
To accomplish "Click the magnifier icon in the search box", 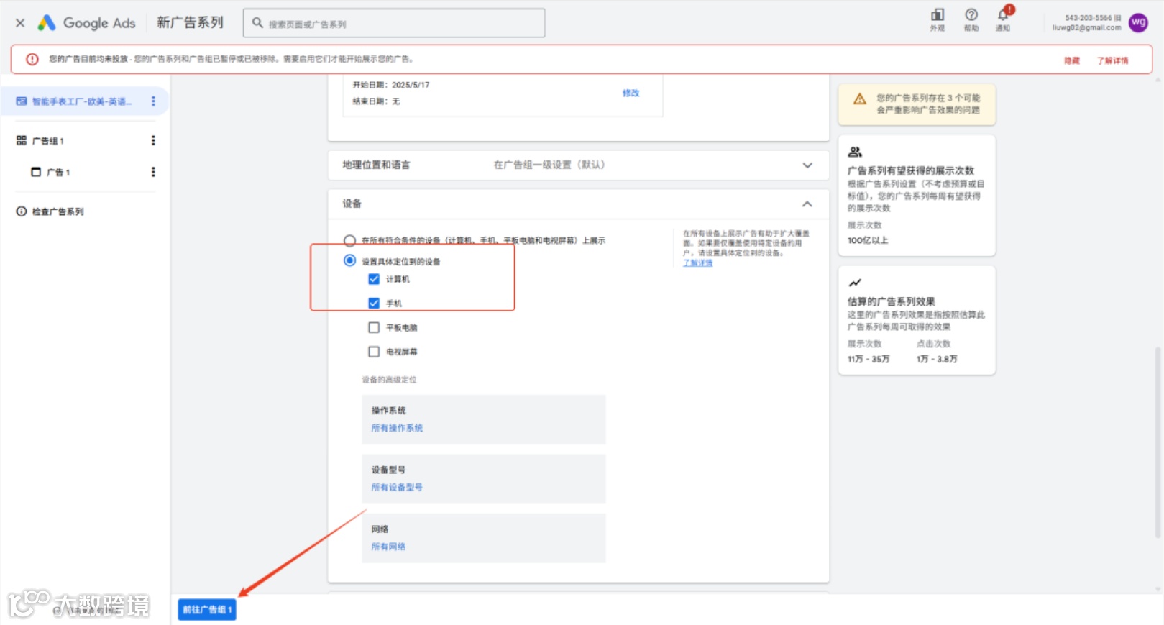I will coord(257,23).
